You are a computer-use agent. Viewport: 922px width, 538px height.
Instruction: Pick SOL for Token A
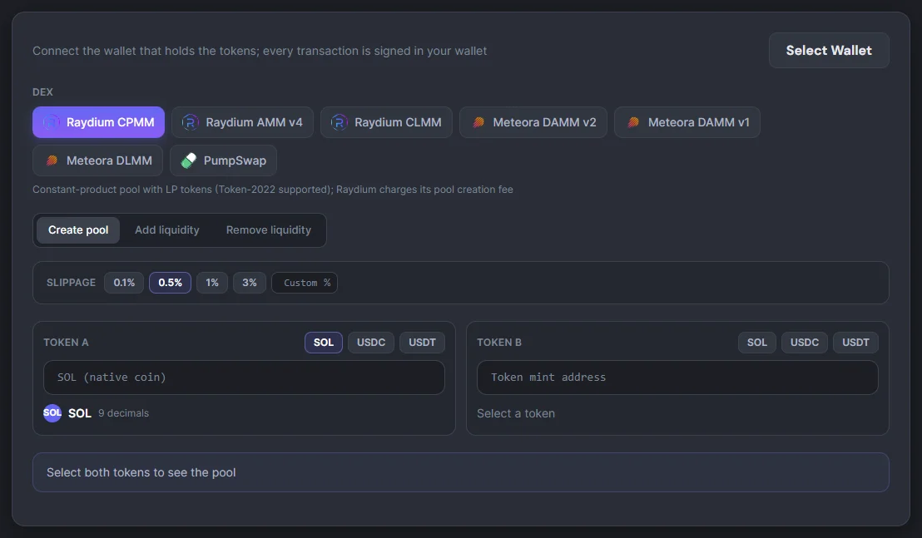[324, 343]
